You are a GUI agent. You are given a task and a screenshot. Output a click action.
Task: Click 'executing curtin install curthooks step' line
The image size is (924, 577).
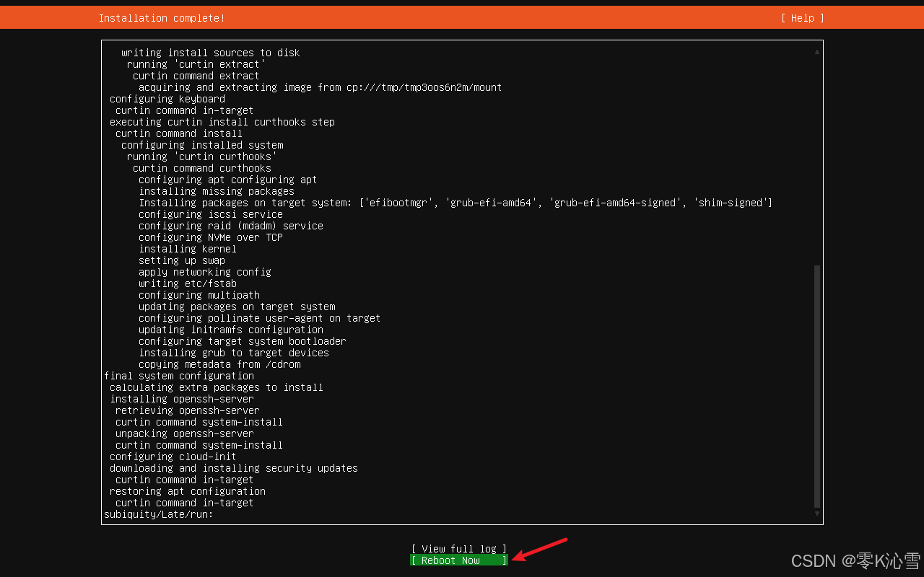pos(222,122)
